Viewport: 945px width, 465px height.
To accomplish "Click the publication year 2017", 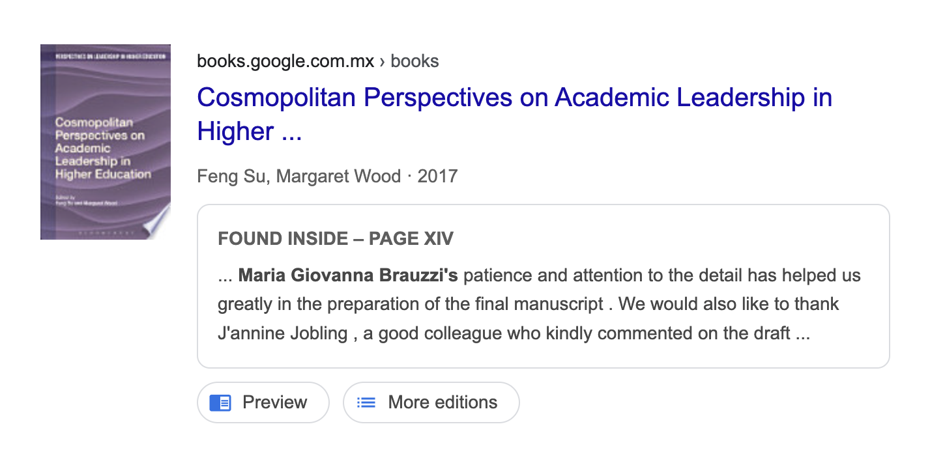I will (x=437, y=176).
